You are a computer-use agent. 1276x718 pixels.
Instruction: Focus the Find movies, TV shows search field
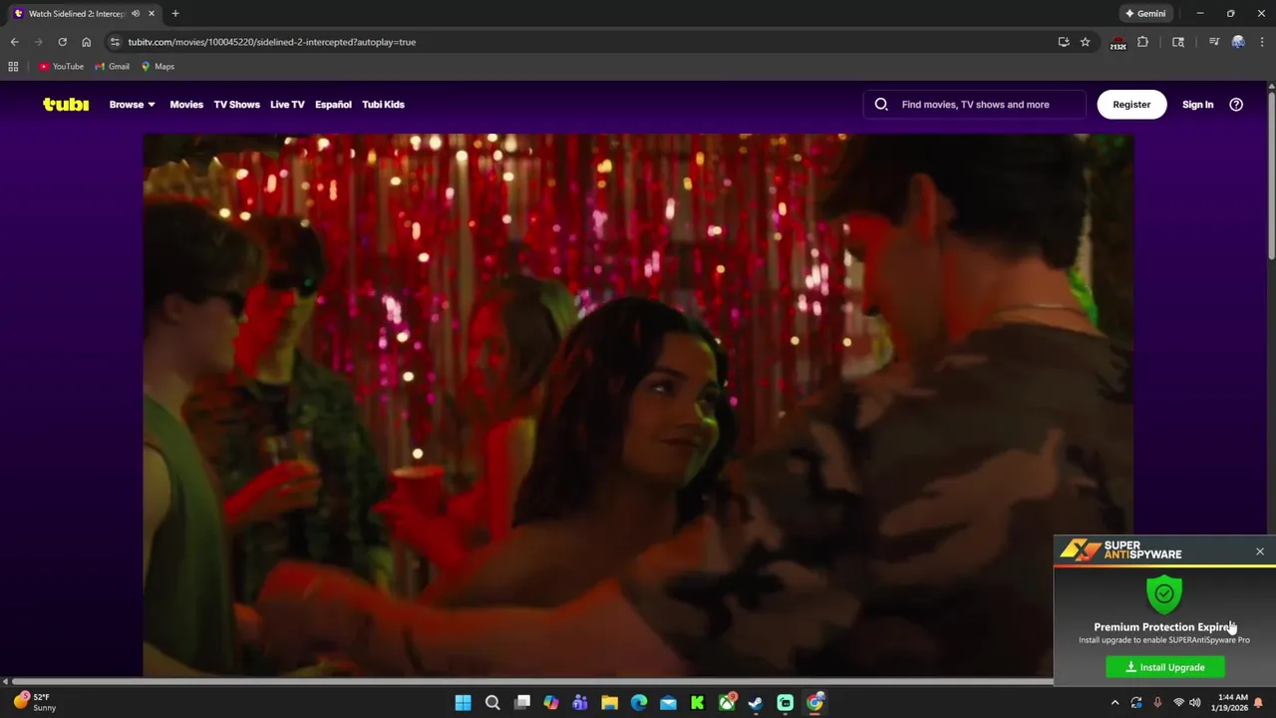tap(975, 104)
